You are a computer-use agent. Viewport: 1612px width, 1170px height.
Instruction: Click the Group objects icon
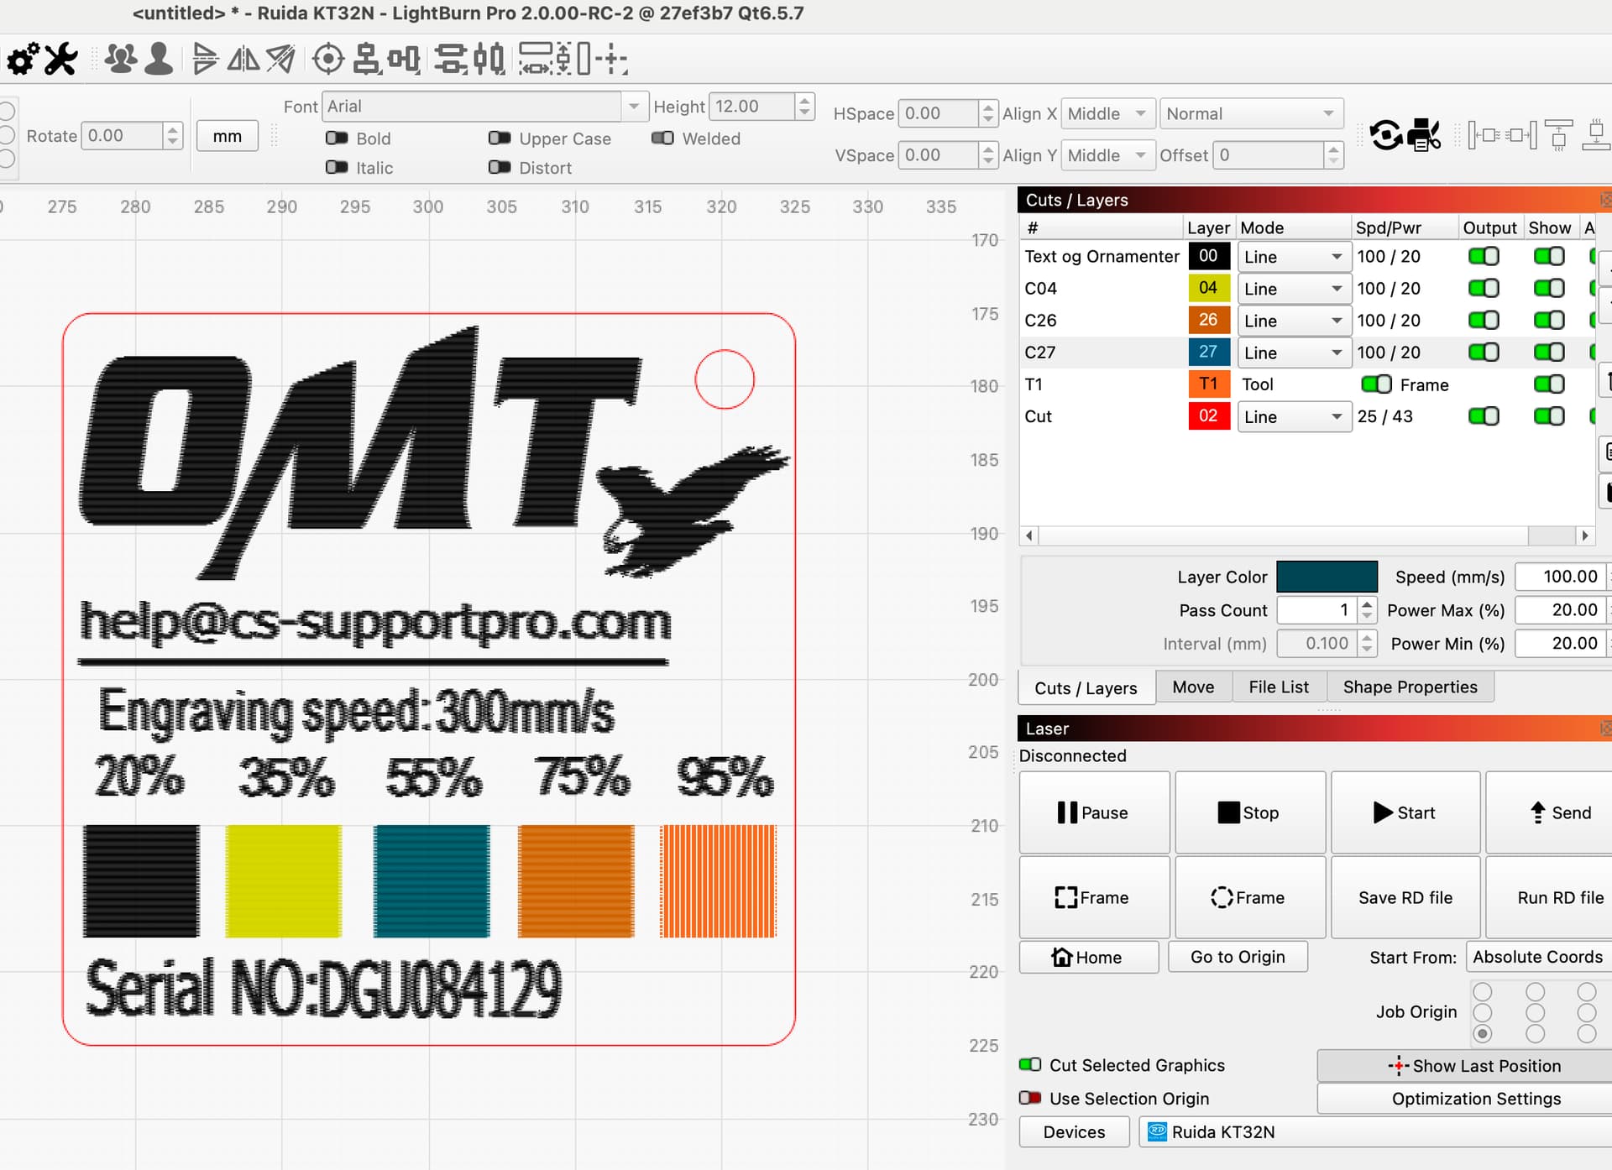[x=121, y=59]
